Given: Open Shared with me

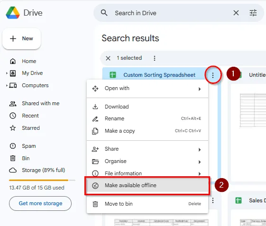Looking at the screenshot, I should pyautogui.click(x=41, y=103).
